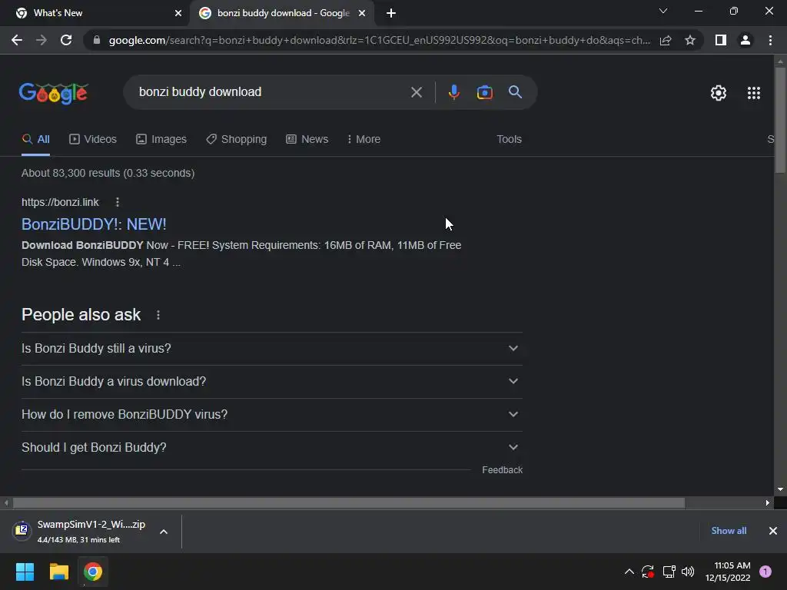Switch to Videos results
787x590 pixels.
pyautogui.click(x=93, y=140)
